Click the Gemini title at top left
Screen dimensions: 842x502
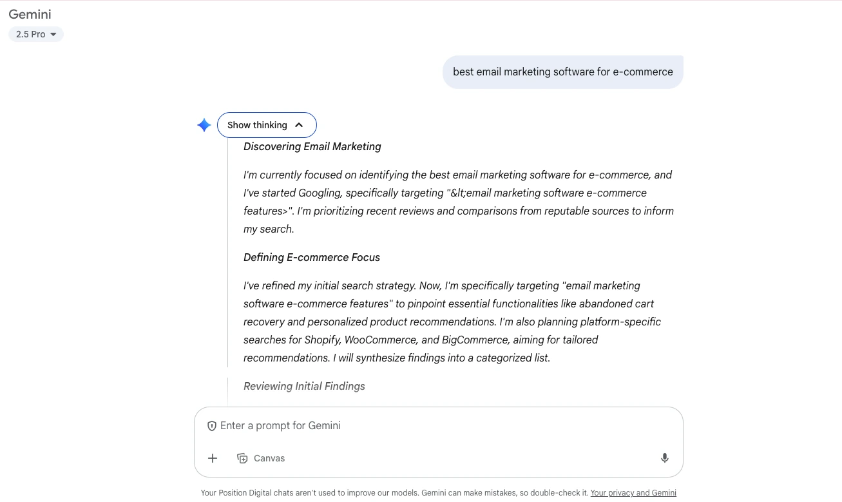(x=30, y=14)
